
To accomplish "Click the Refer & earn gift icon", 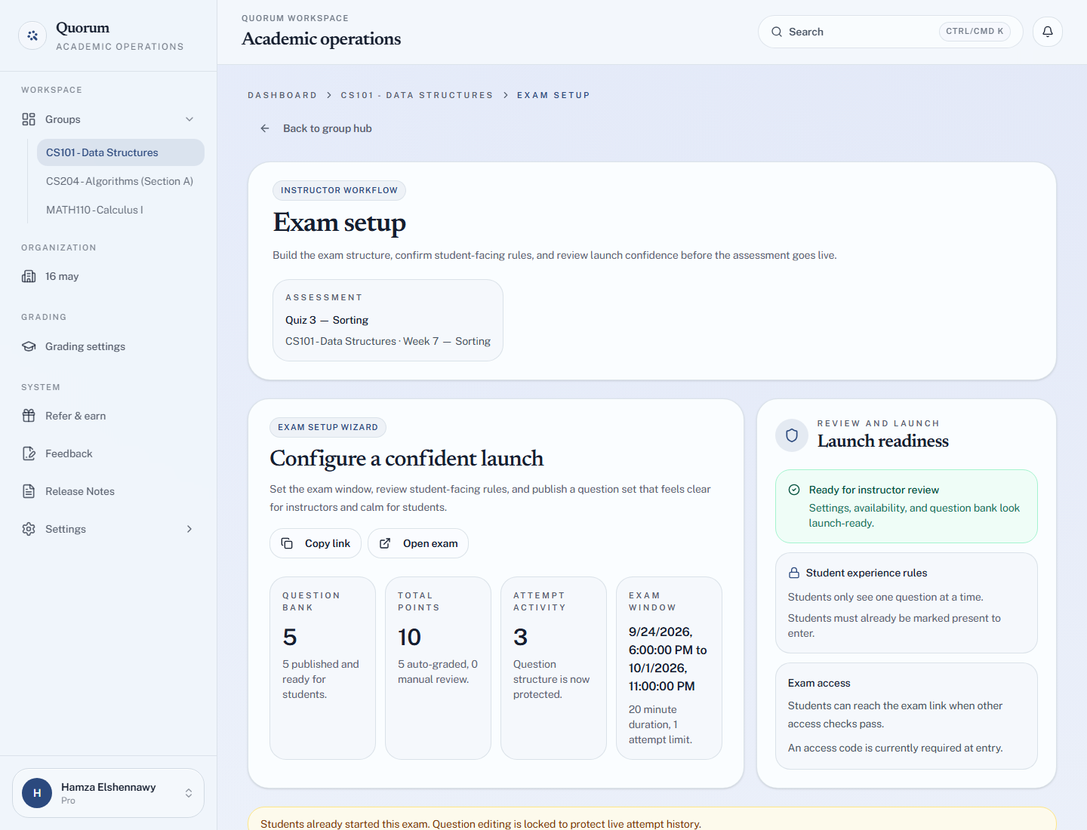I will click(x=29, y=416).
